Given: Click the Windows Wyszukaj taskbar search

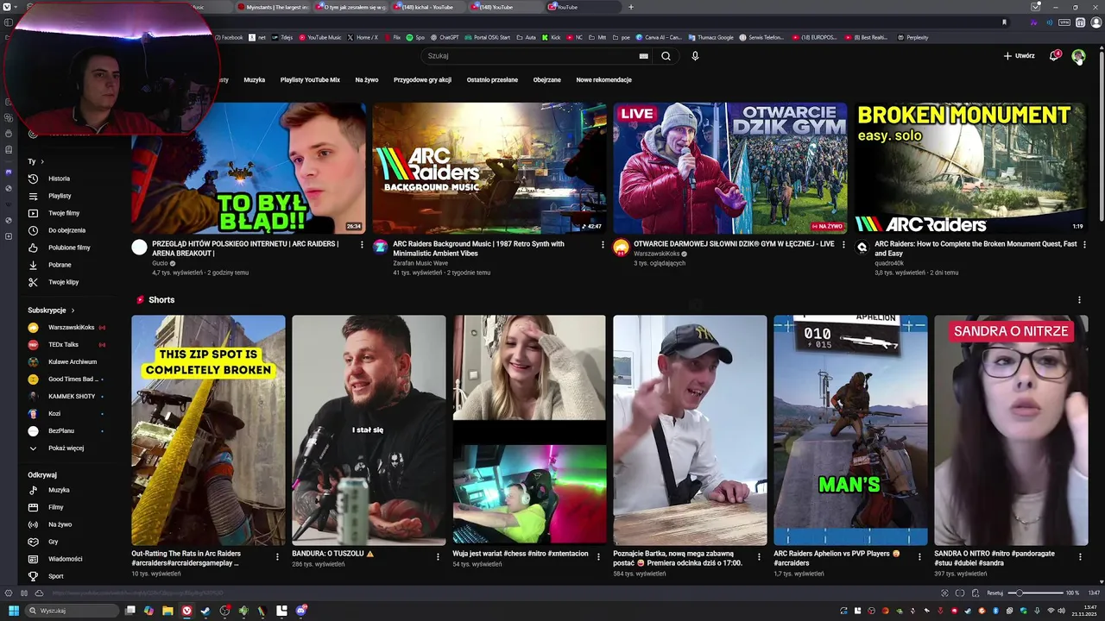Looking at the screenshot, I should (x=72, y=611).
